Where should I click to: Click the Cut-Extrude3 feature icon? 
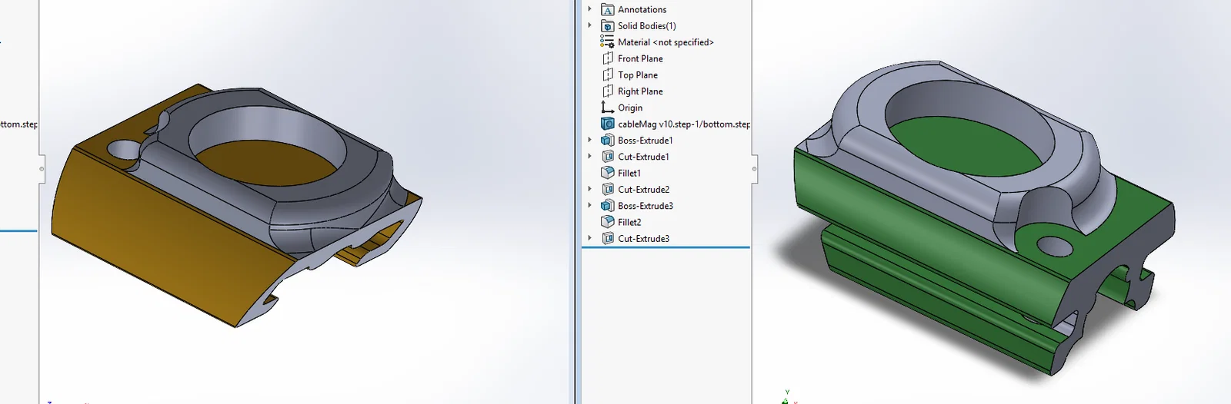tap(608, 238)
